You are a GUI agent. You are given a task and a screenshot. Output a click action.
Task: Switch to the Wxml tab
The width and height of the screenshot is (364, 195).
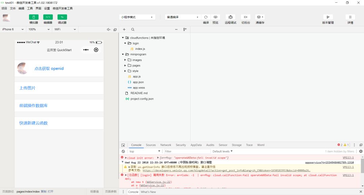[261, 145]
